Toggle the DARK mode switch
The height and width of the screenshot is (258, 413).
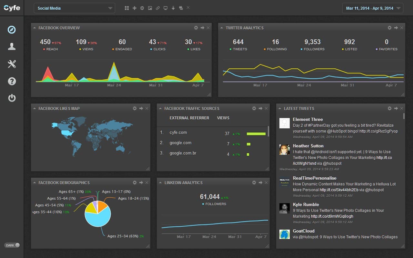(12, 245)
